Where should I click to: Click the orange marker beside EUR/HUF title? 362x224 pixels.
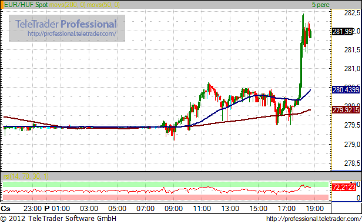pyautogui.click(x=2, y=5)
